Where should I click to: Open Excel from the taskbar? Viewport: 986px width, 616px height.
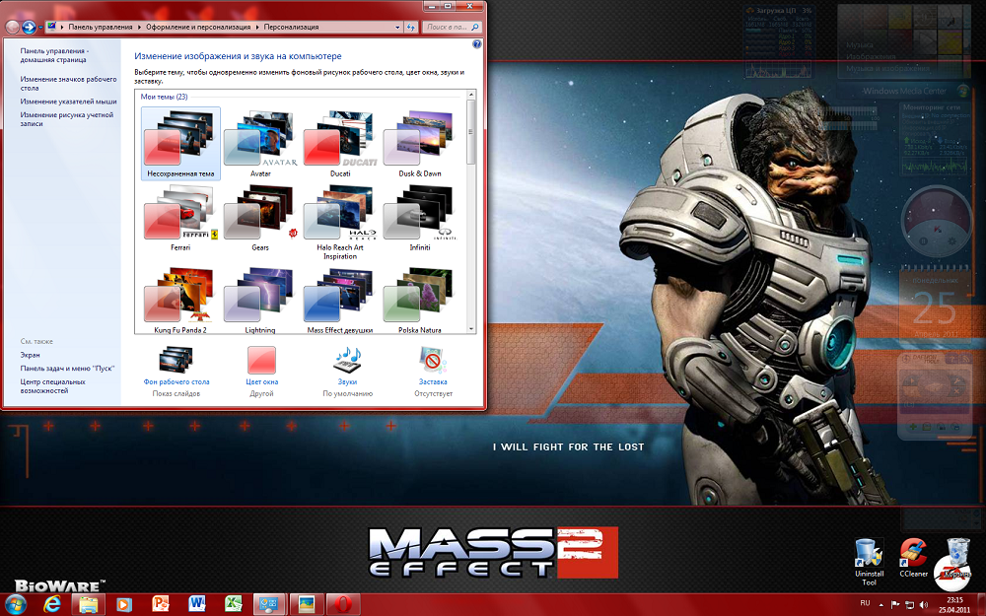click(234, 605)
